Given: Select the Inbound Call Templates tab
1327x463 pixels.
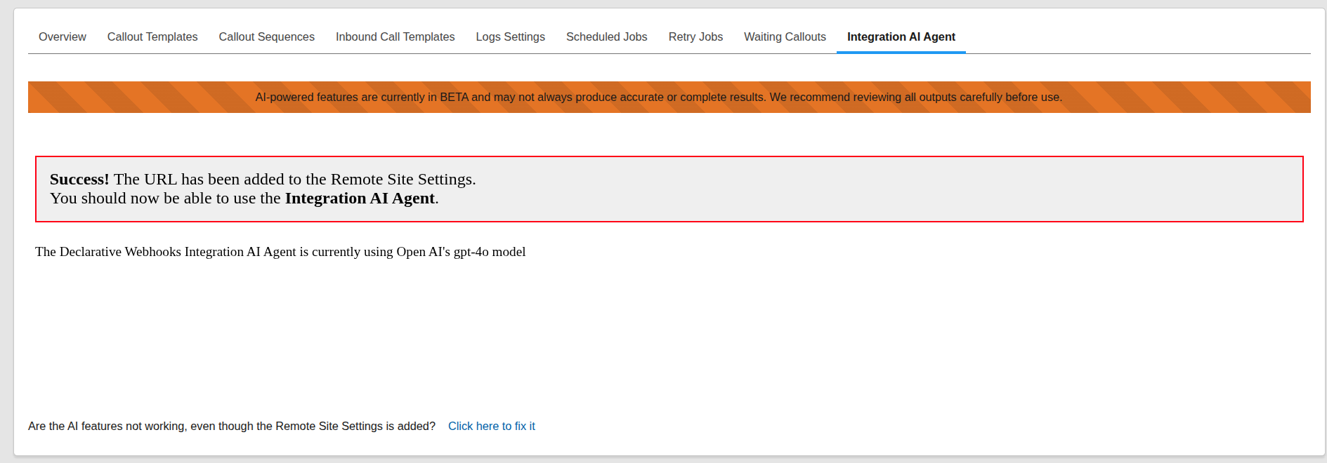Looking at the screenshot, I should pos(395,36).
